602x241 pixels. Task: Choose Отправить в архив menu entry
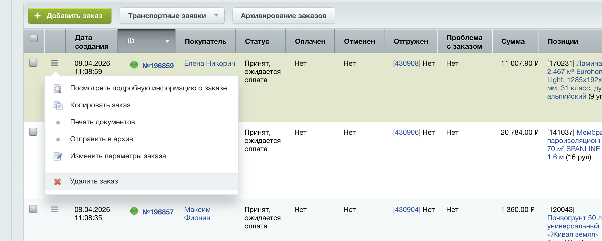tap(101, 139)
